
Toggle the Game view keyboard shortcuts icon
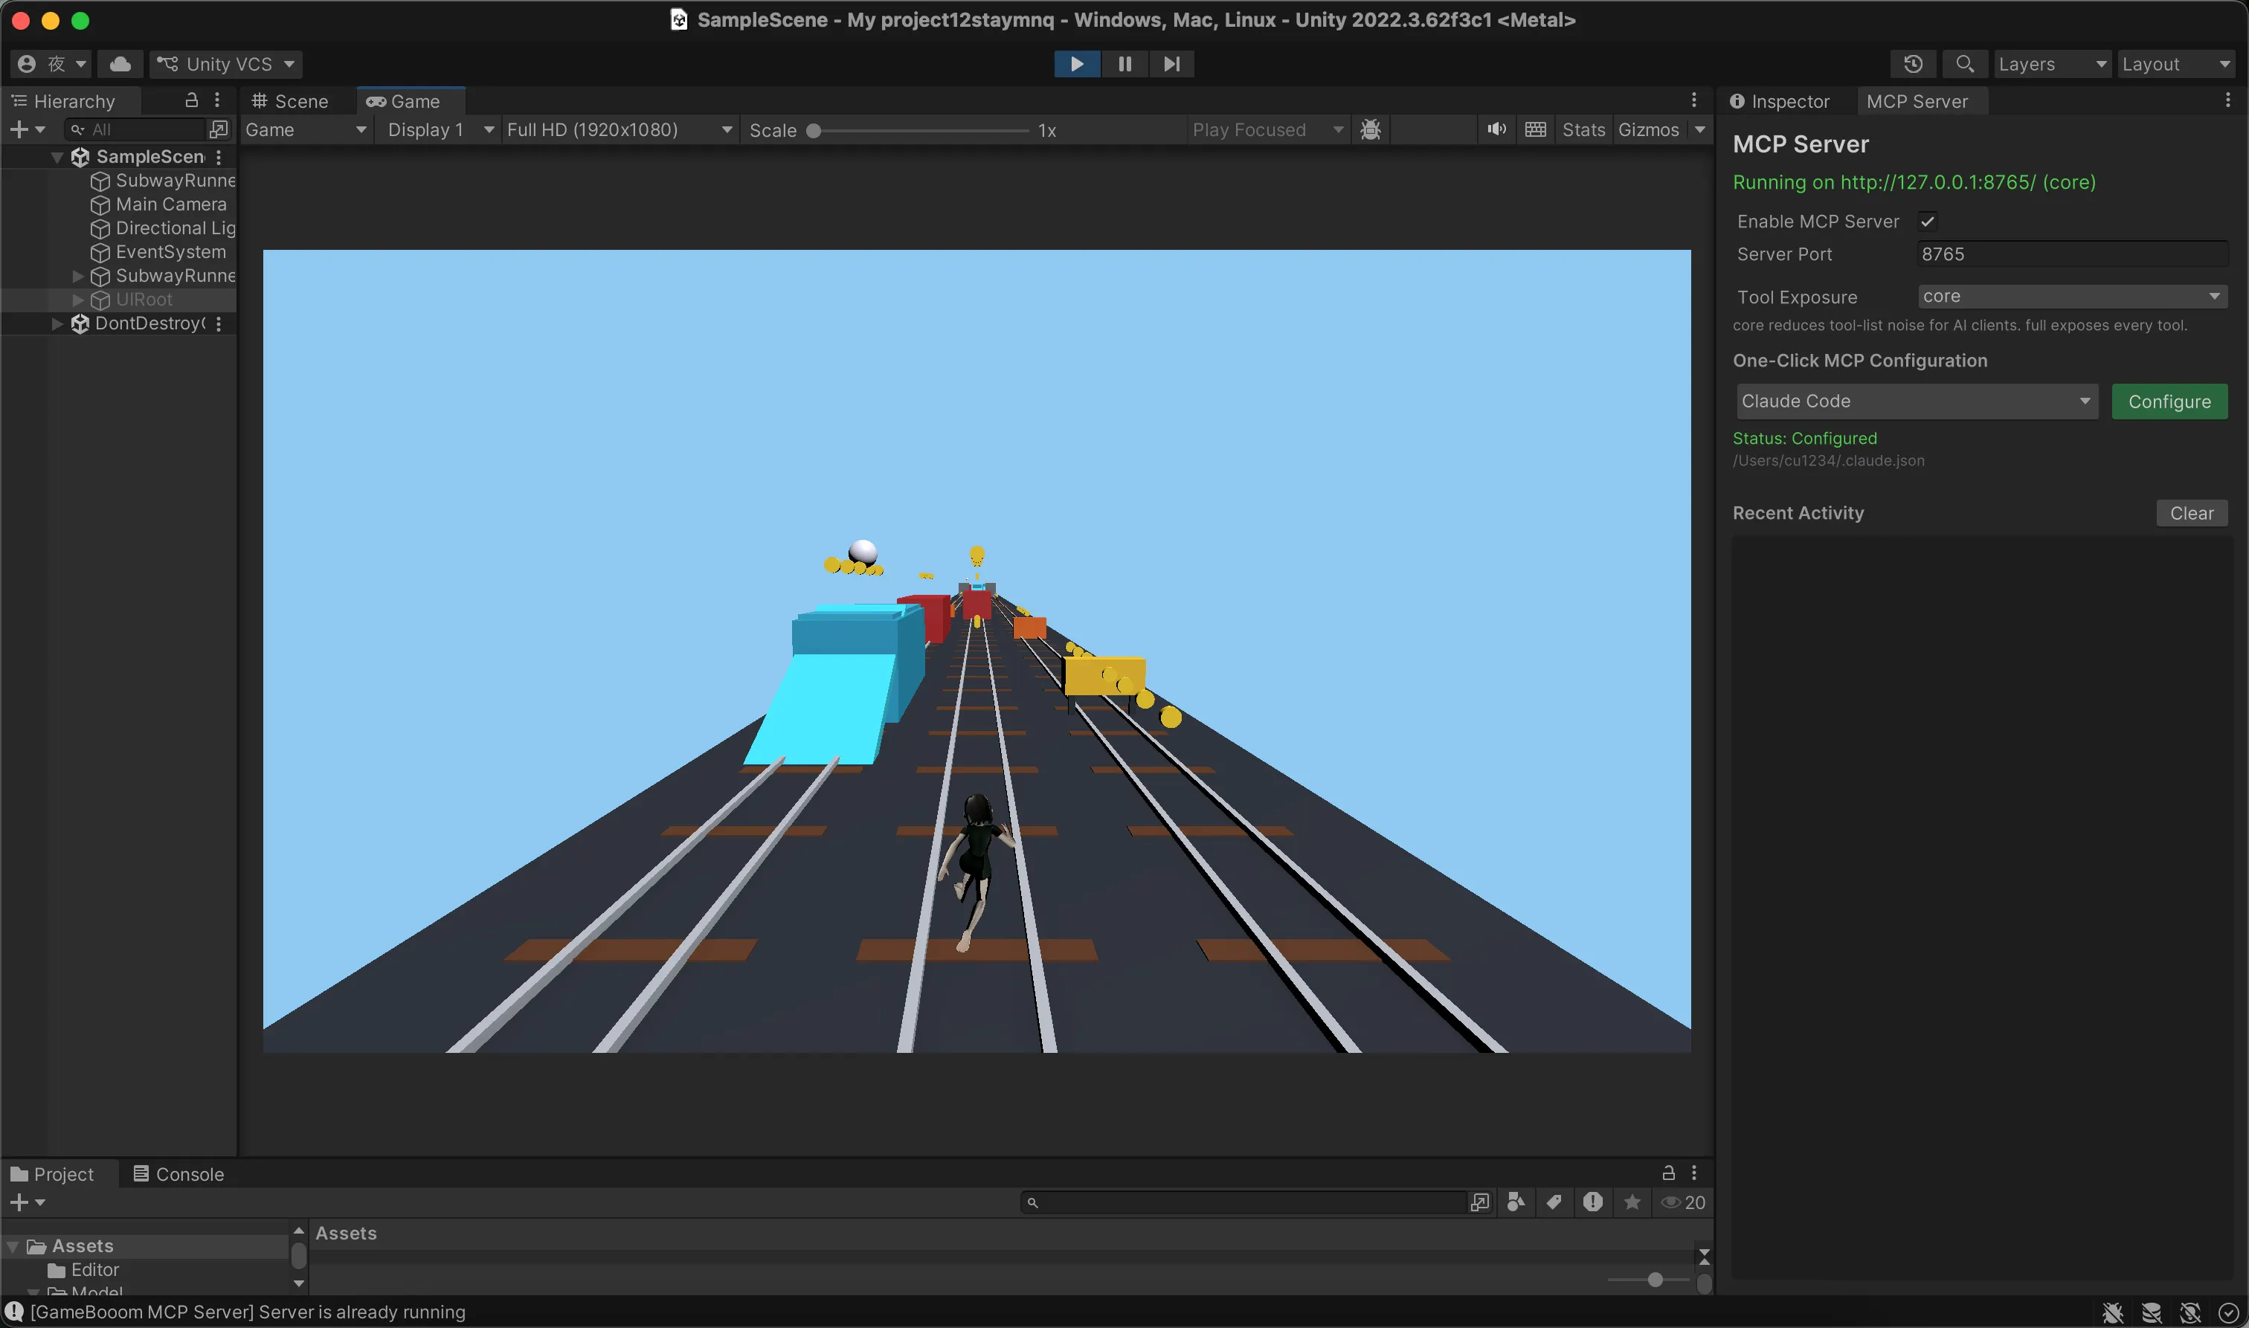1536,130
